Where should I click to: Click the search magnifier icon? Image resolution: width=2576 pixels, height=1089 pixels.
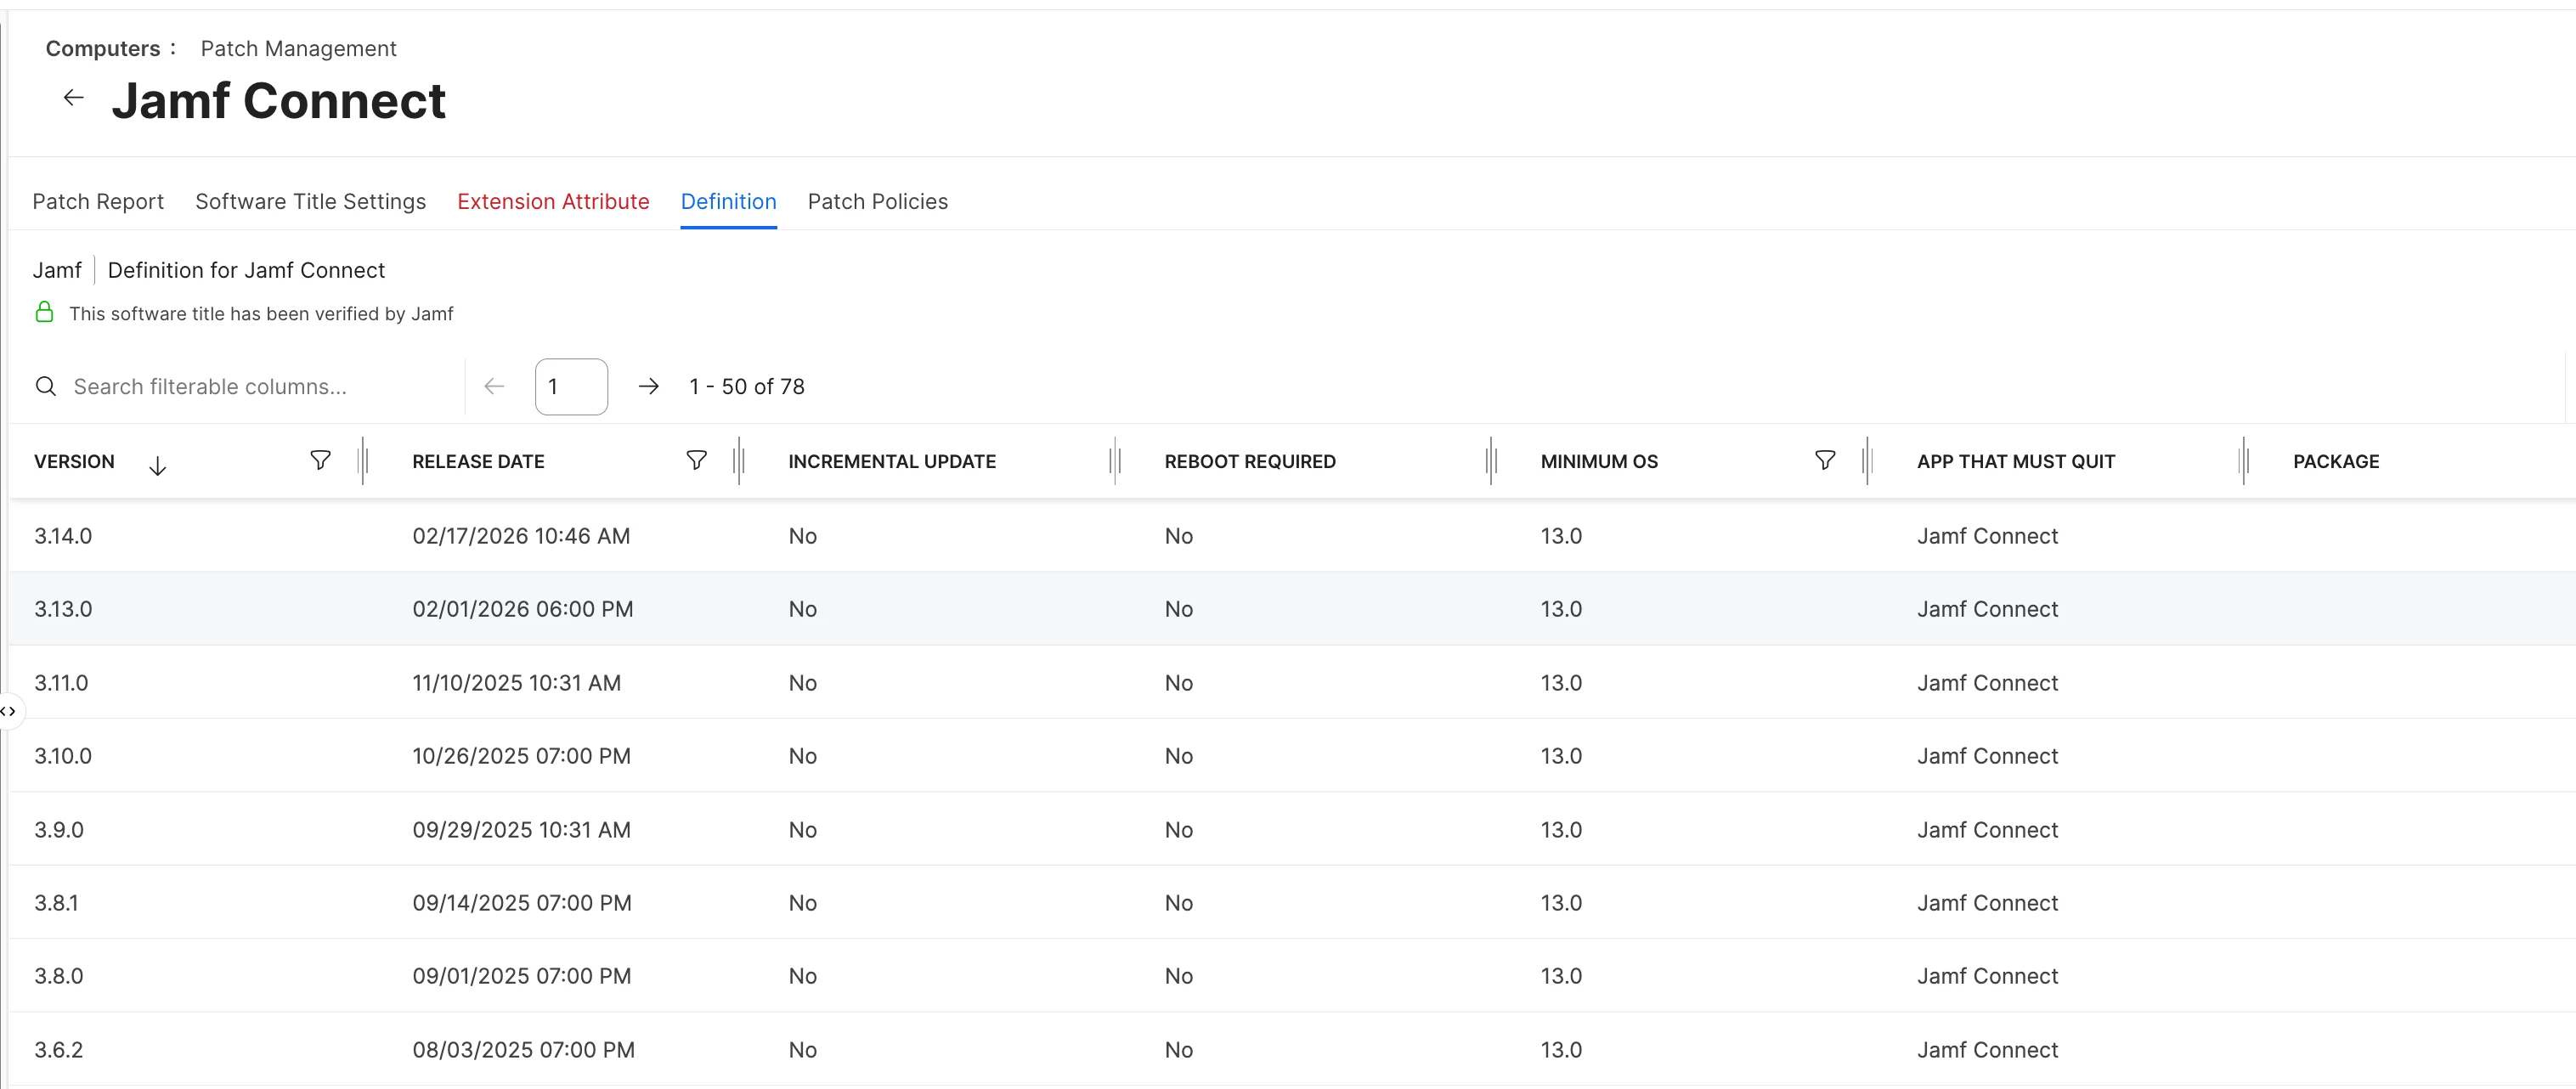[x=46, y=386]
